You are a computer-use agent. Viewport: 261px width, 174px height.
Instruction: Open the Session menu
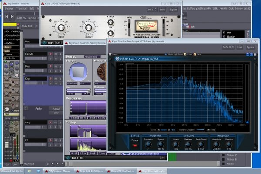[9, 9]
